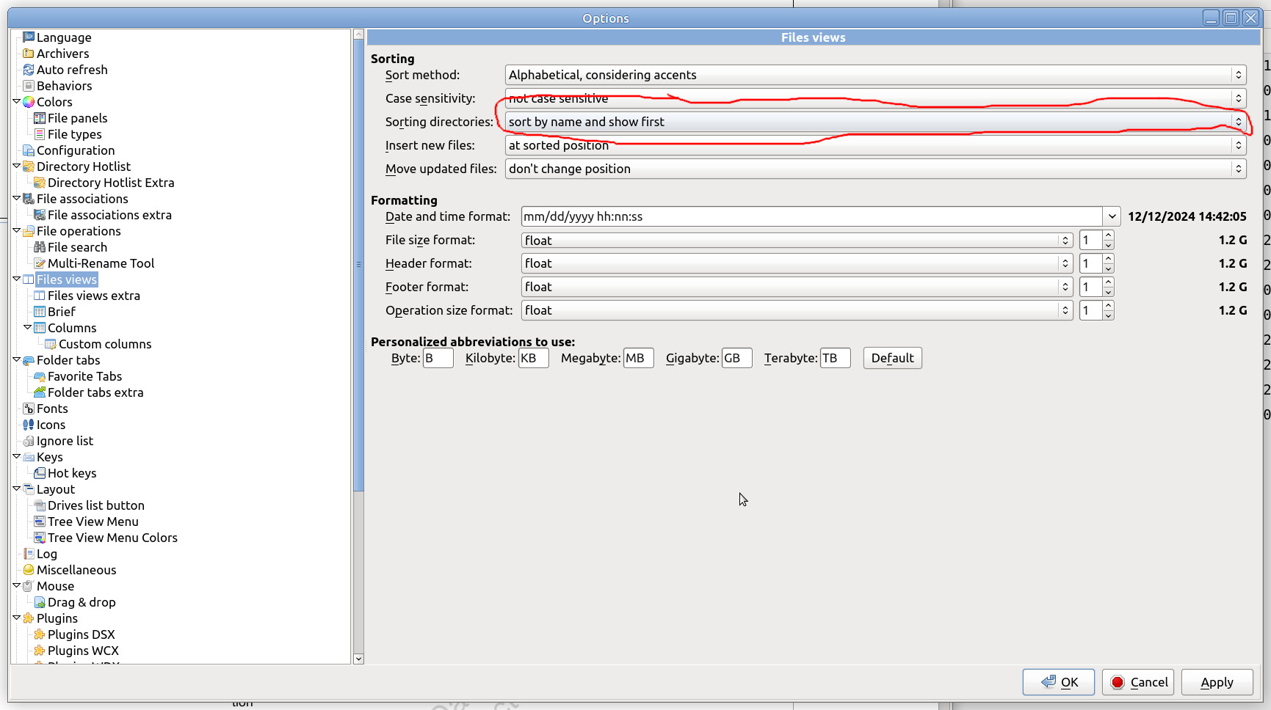The image size is (1271, 710).
Task: Click the Miscellaneous yellow icon
Action: (x=29, y=570)
